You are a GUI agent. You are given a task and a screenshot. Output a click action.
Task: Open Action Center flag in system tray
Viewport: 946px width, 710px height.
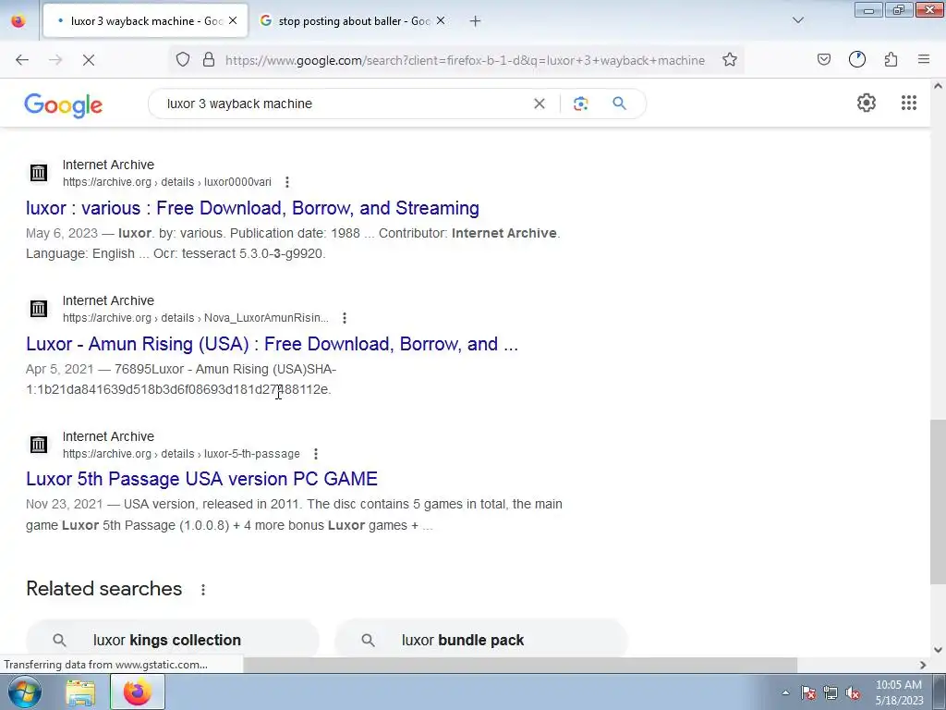[x=808, y=693]
